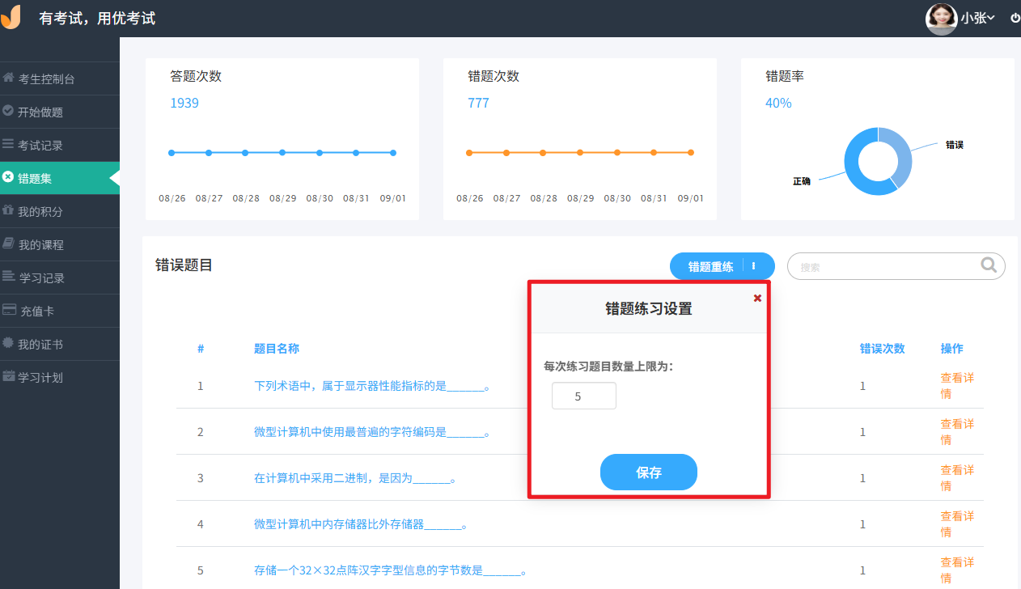Click the power icon at top right
Viewport: 1021px width, 589px height.
1015,17
